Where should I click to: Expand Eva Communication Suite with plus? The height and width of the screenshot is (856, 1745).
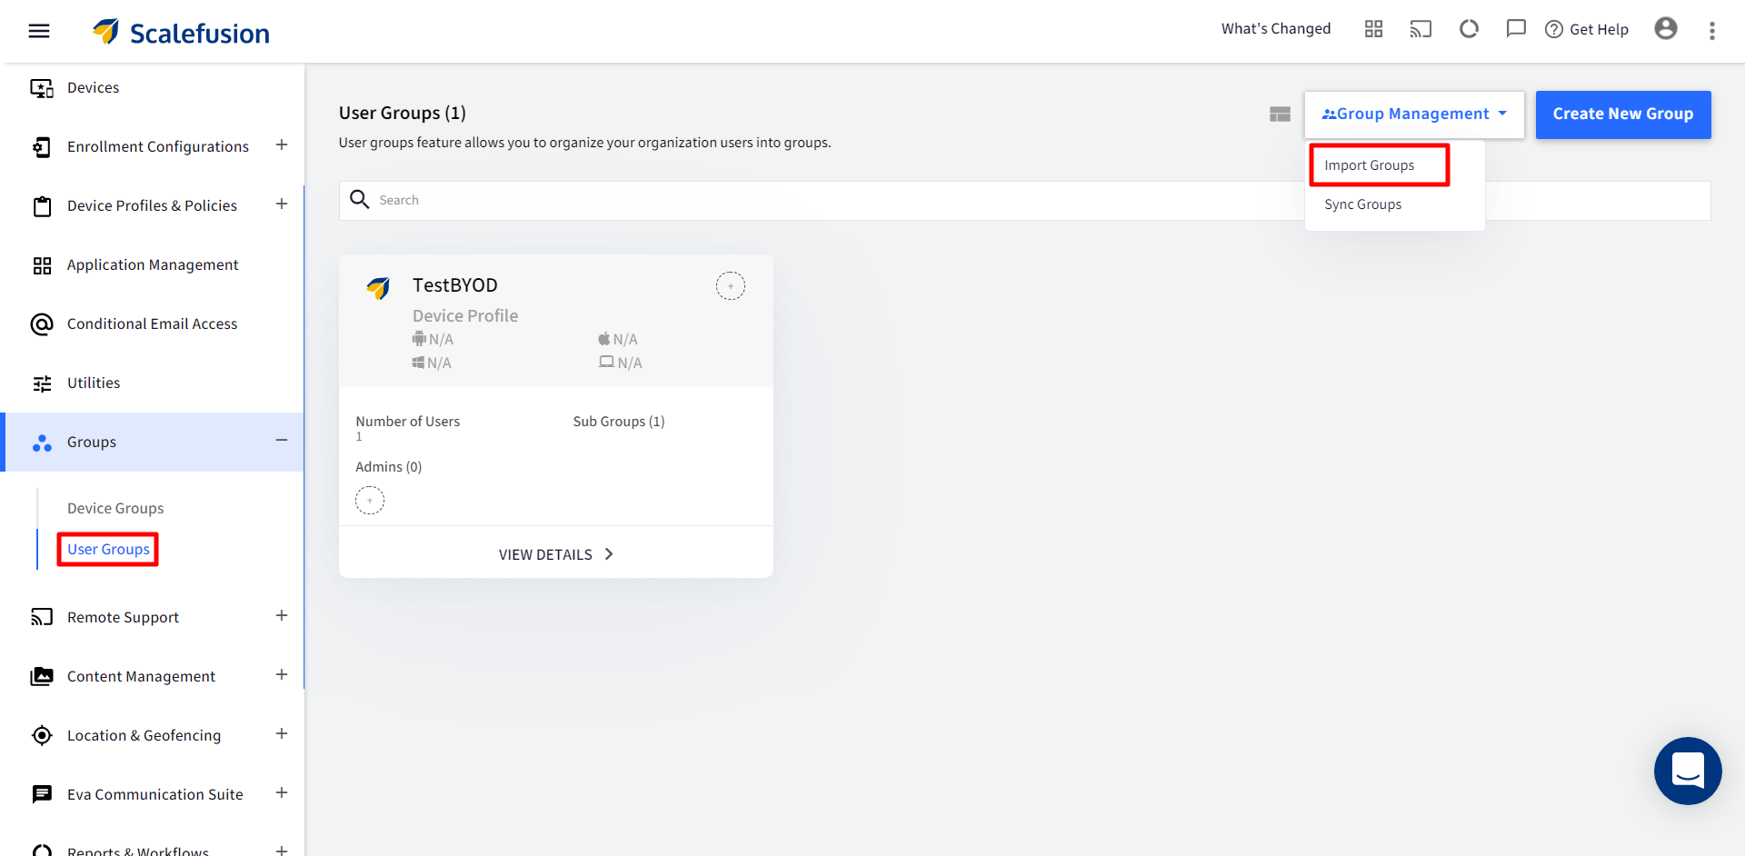pyautogui.click(x=282, y=793)
